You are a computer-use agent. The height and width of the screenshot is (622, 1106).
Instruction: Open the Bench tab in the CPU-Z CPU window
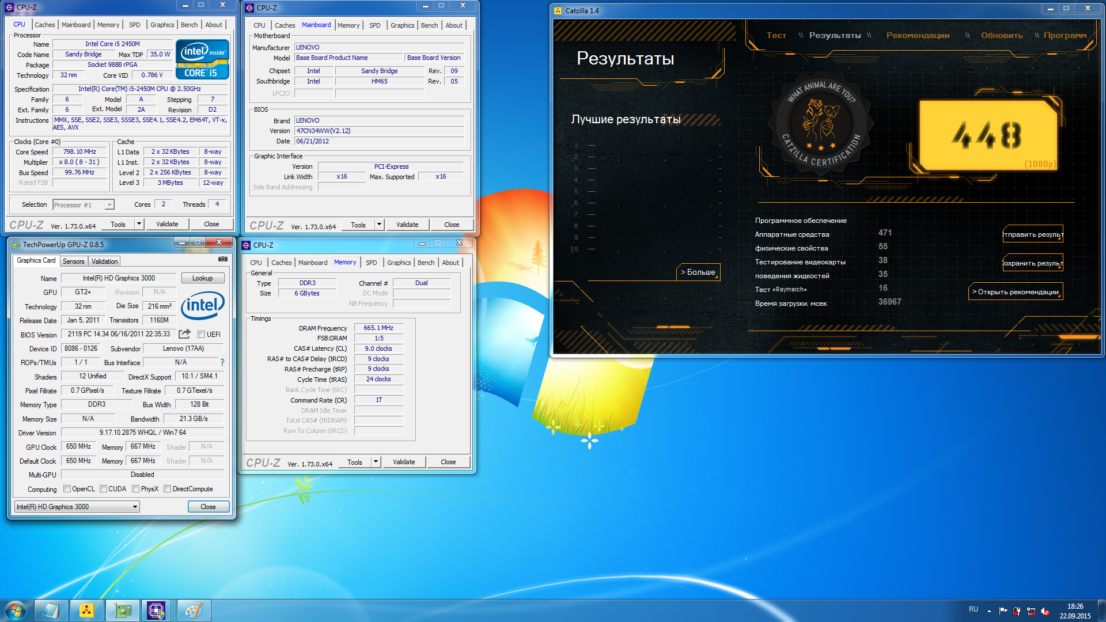(189, 25)
